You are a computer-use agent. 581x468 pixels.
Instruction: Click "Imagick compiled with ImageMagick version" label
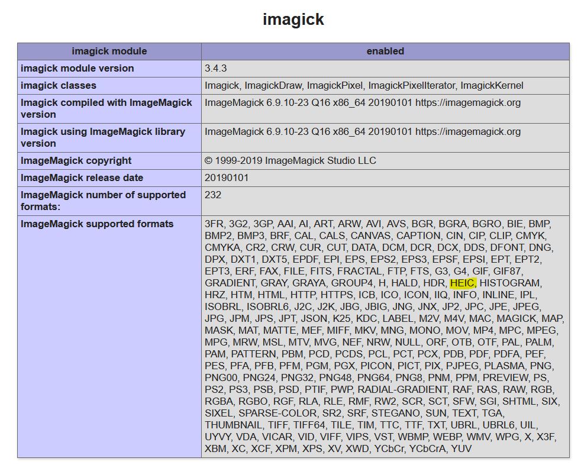click(106, 108)
